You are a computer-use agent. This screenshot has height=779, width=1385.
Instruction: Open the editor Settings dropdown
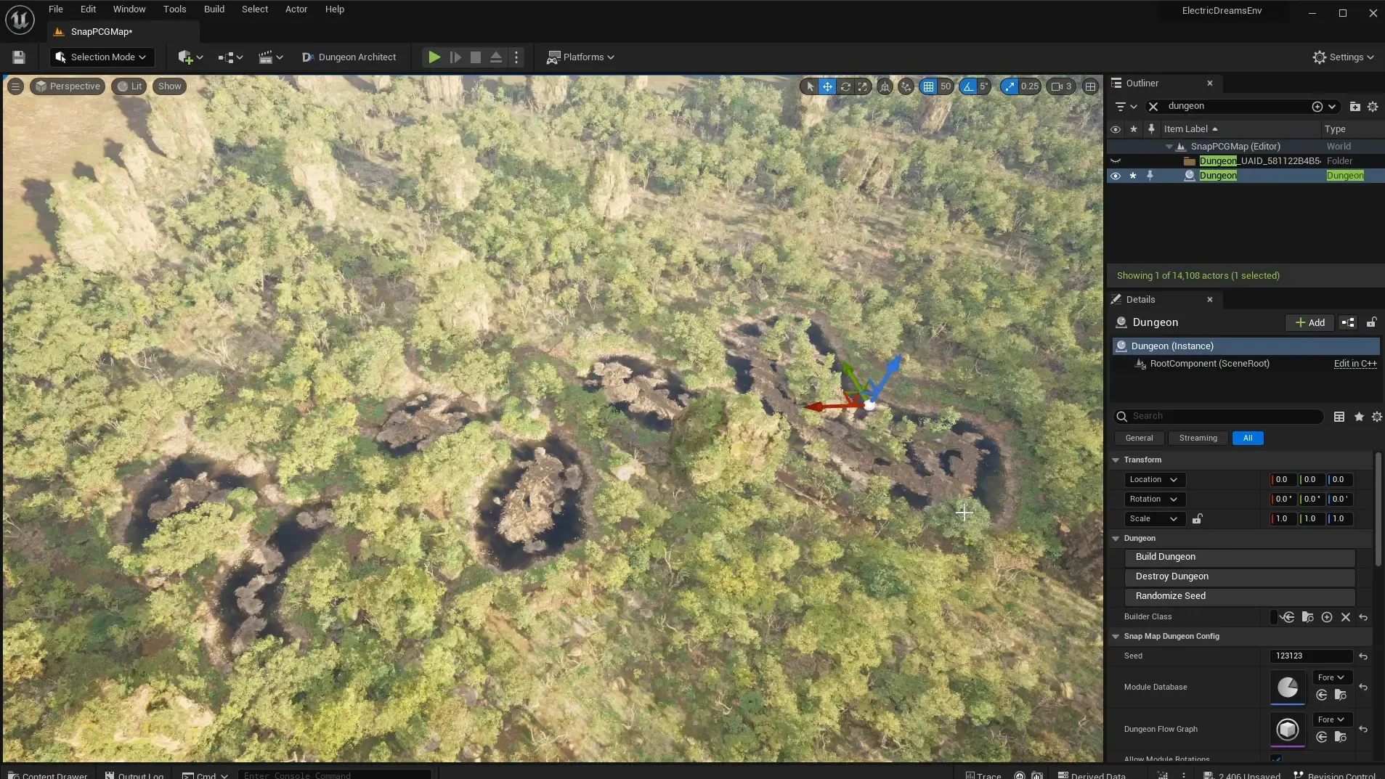click(x=1343, y=57)
